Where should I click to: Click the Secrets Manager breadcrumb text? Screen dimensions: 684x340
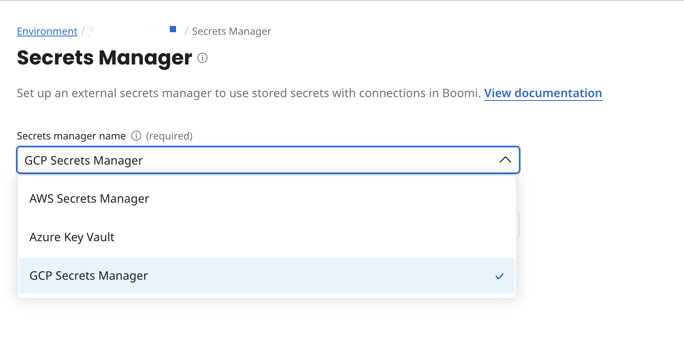coord(231,31)
